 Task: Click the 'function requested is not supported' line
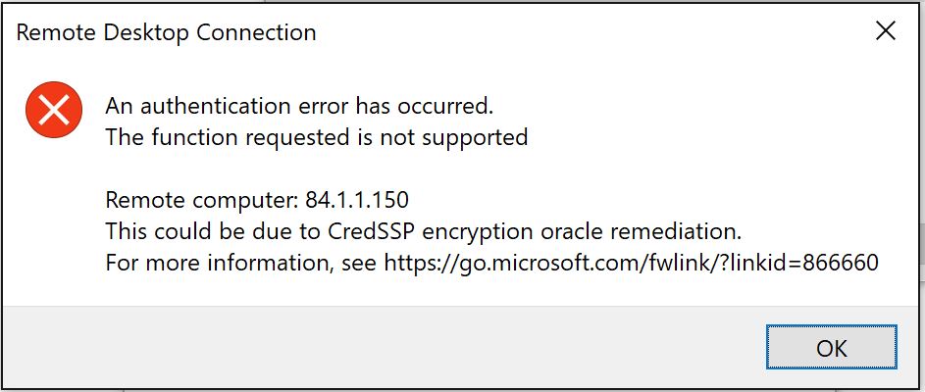coord(316,137)
